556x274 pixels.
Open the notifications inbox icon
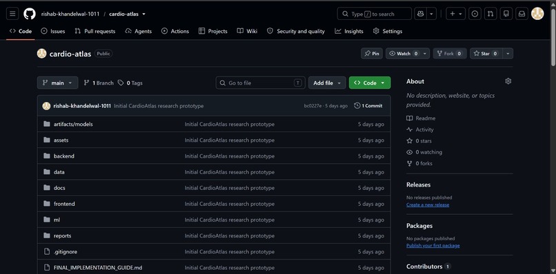click(x=522, y=14)
